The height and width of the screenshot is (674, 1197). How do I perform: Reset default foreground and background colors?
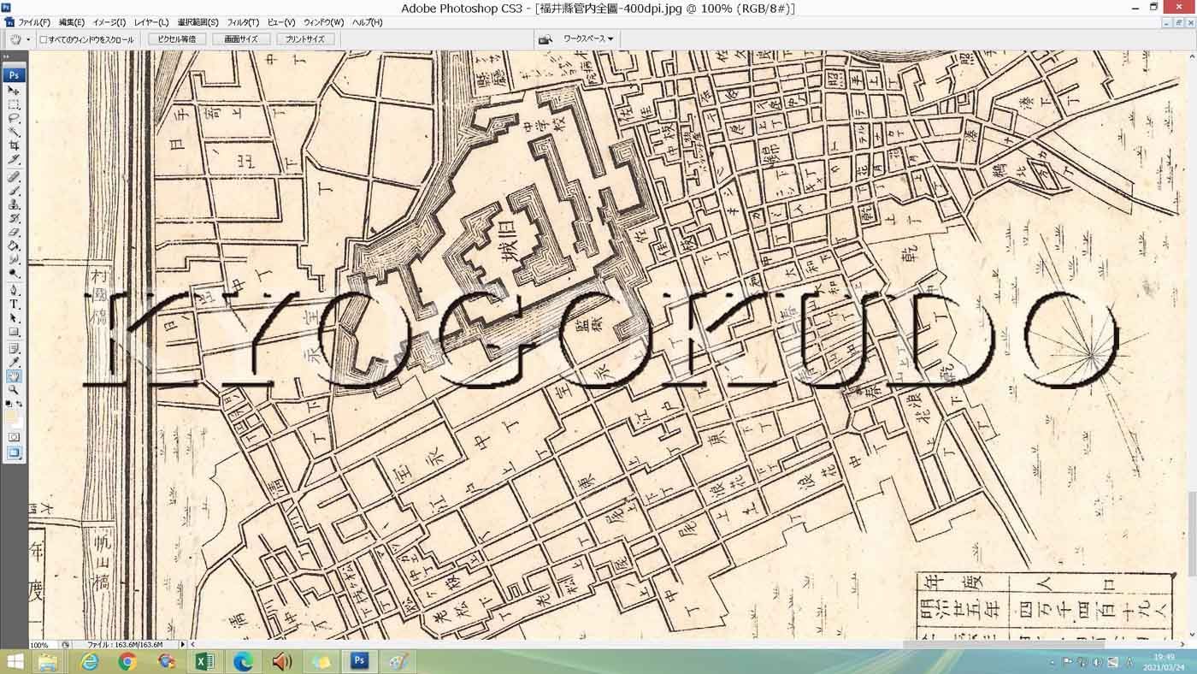point(9,404)
